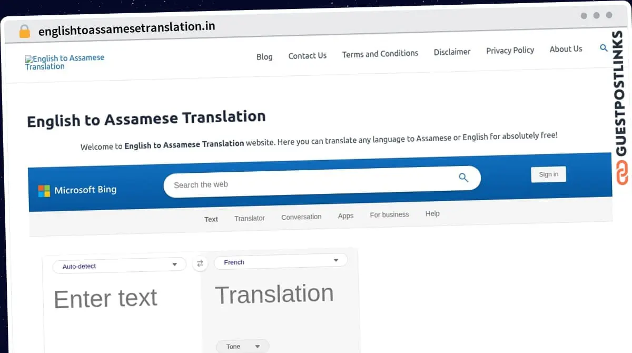632x353 pixels.
Task: Click the Bing search magnifier icon
Action: point(463,178)
